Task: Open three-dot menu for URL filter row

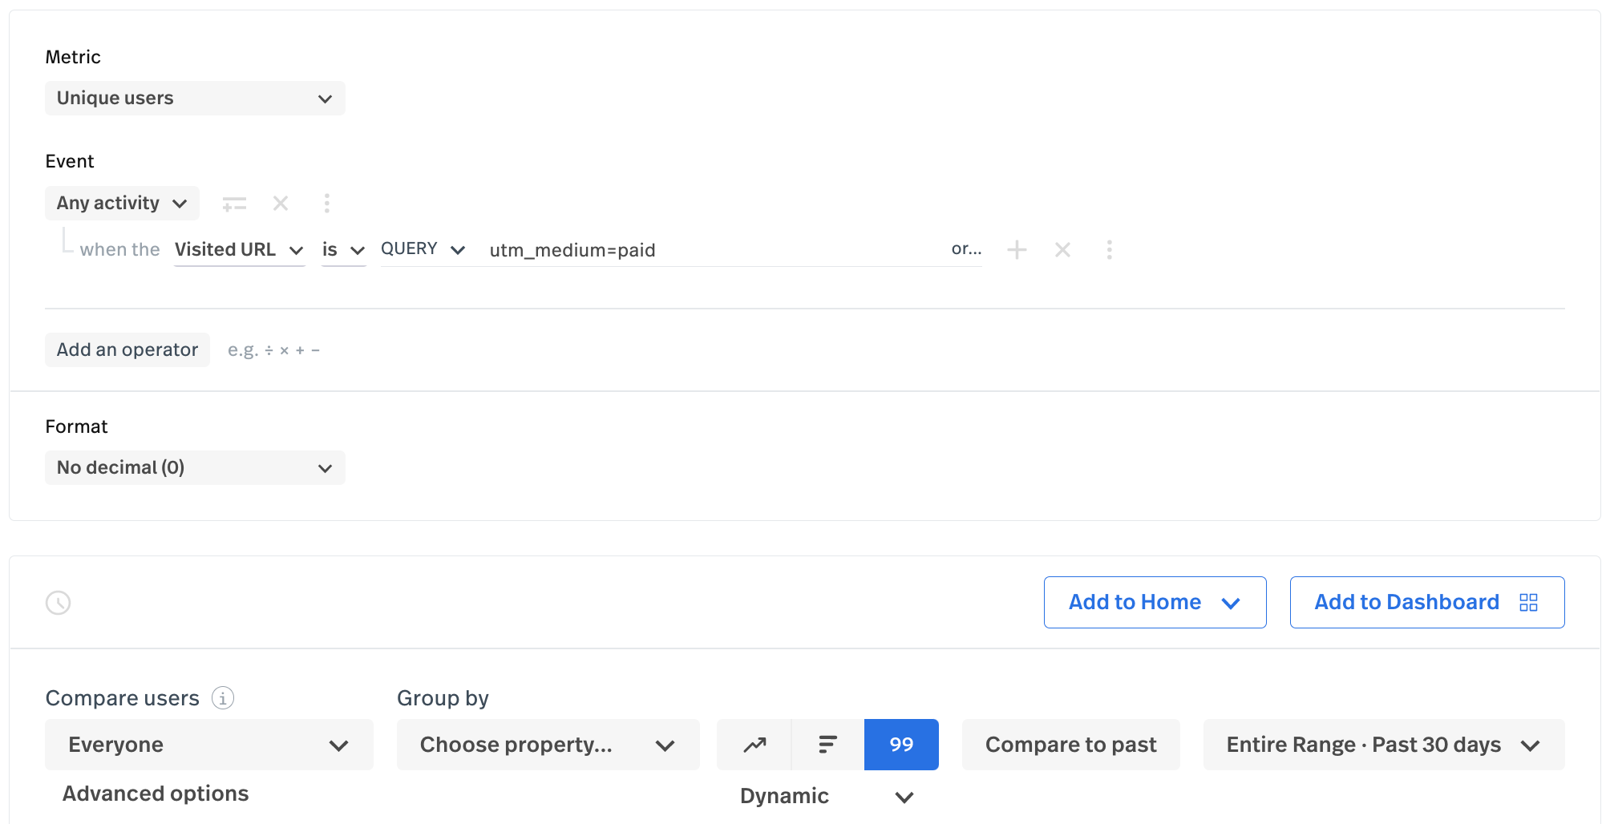Action: point(1109,250)
